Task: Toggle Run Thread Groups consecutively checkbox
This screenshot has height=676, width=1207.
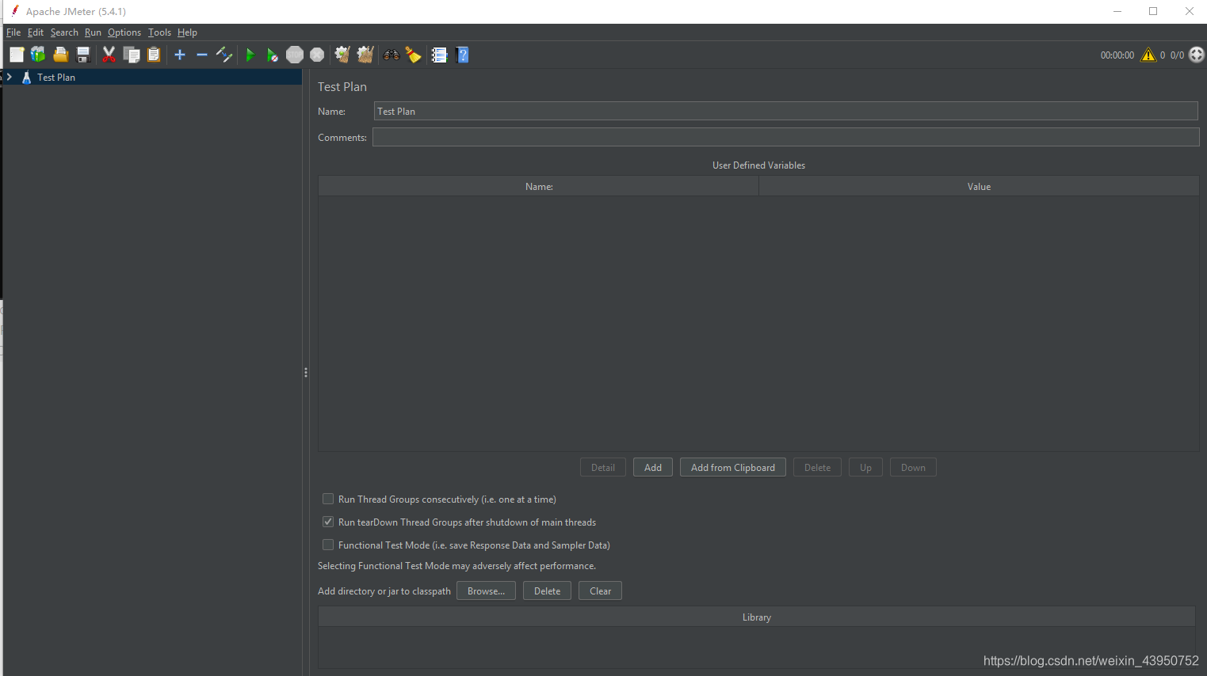Action: click(328, 499)
